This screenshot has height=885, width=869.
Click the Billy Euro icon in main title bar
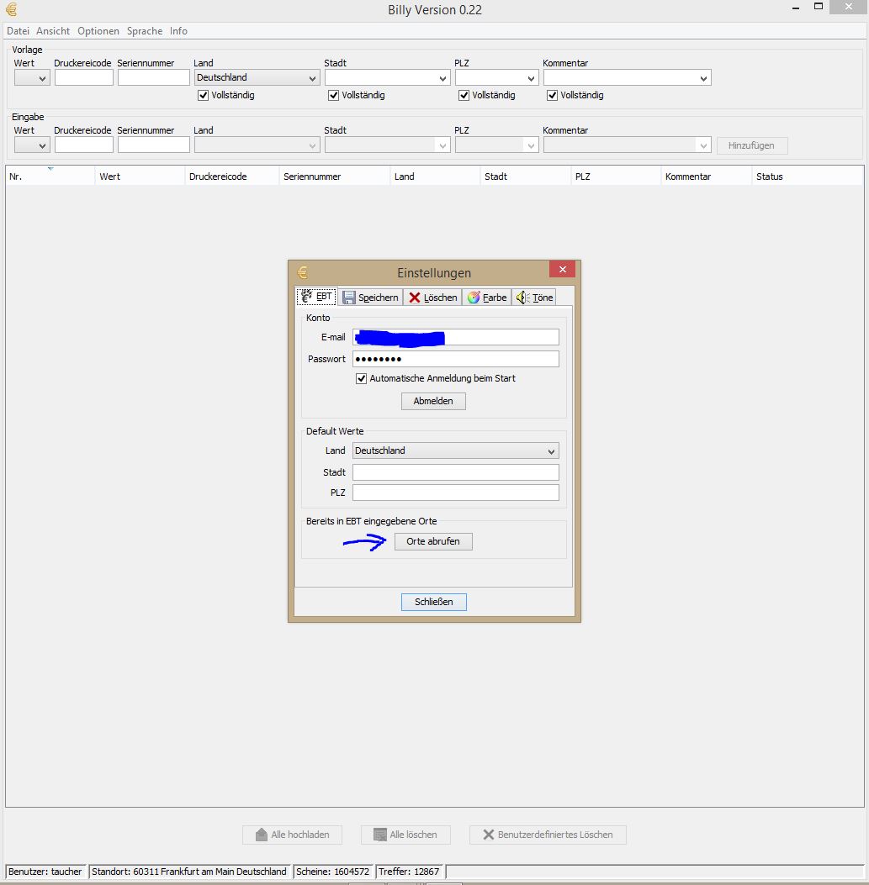pos(11,10)
